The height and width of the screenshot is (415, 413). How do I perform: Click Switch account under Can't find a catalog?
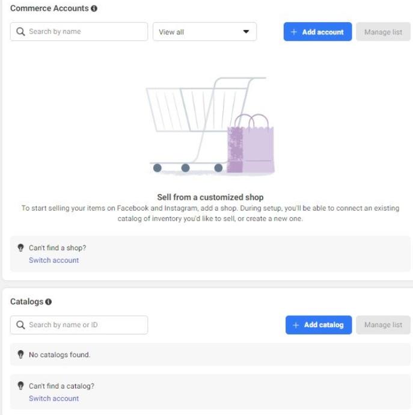(54, 398)
